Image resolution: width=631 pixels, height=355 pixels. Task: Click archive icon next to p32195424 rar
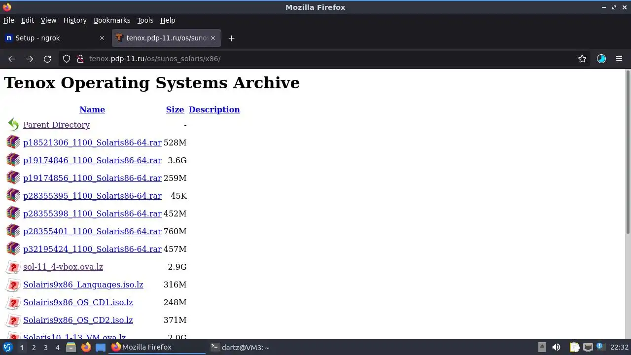tap(13, 249)
